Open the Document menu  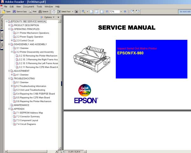click(x=29, y=7)
